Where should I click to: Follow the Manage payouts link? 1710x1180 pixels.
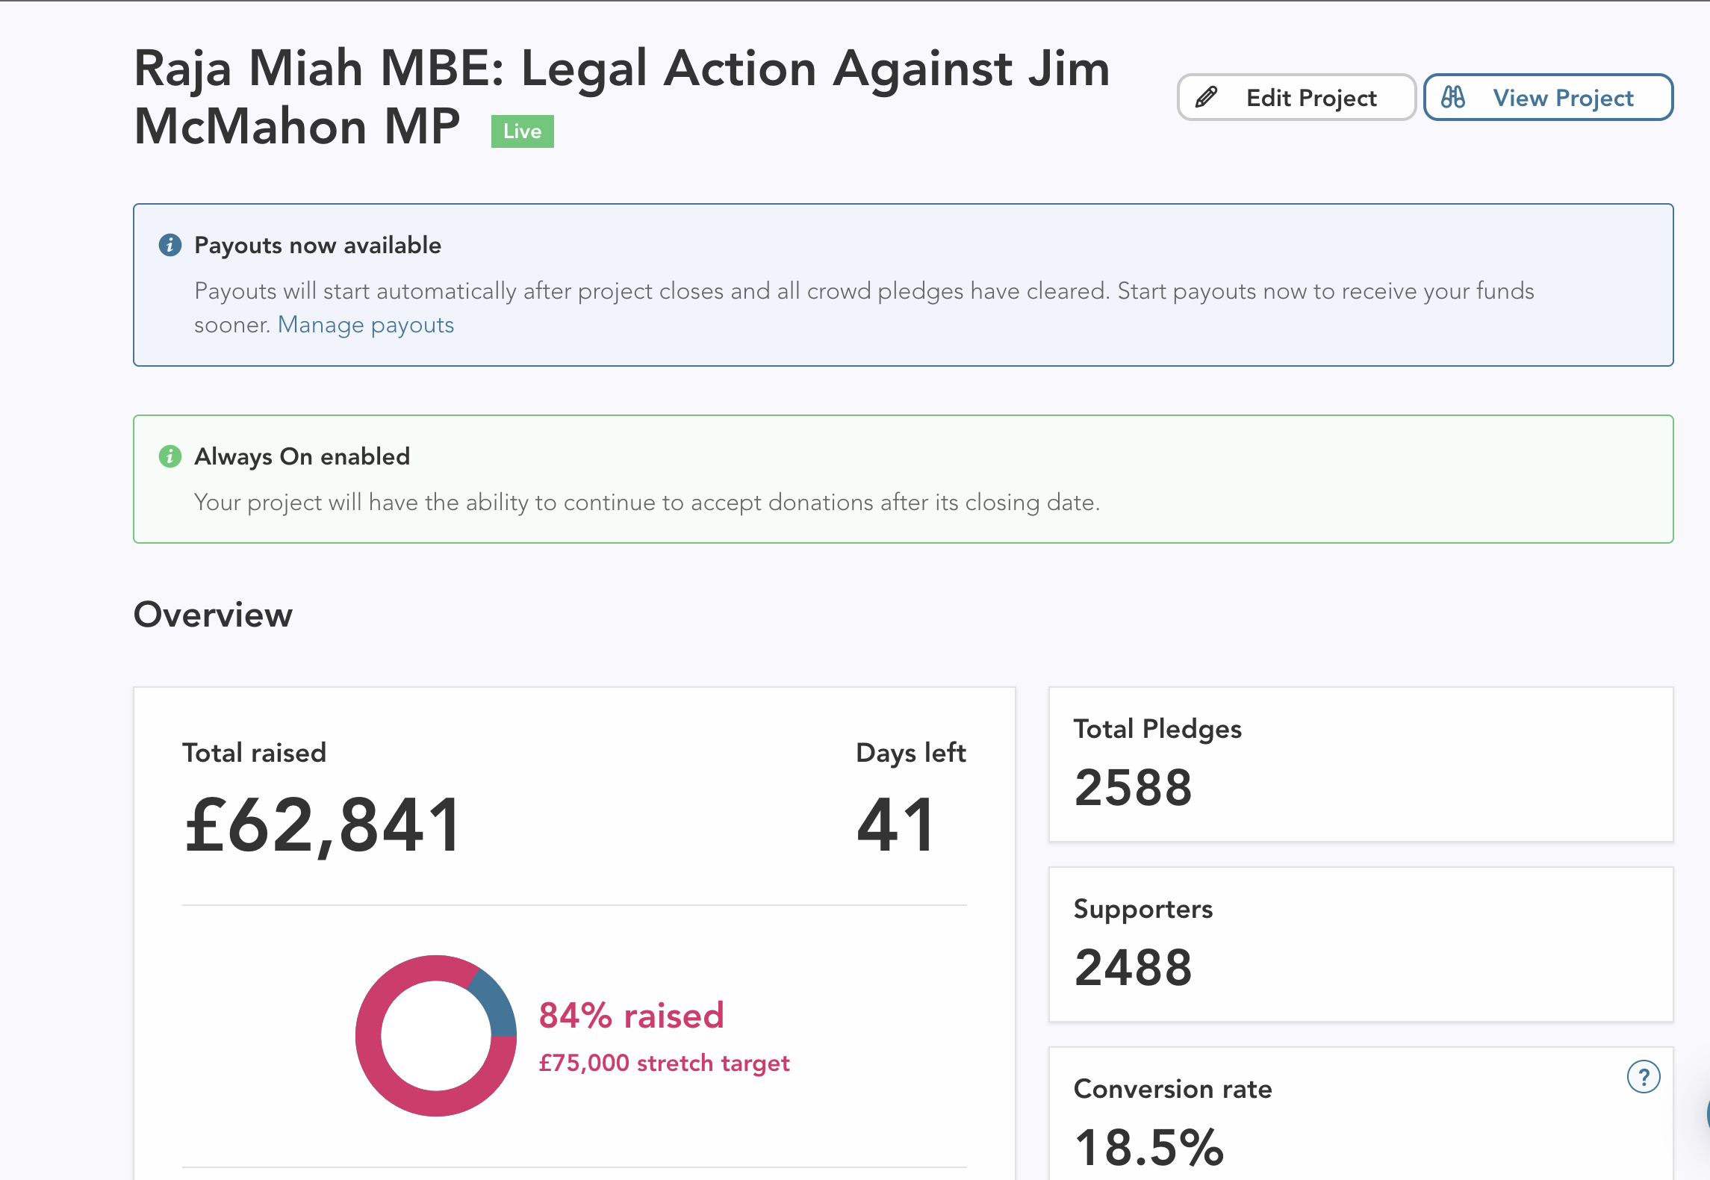(365, 325)
